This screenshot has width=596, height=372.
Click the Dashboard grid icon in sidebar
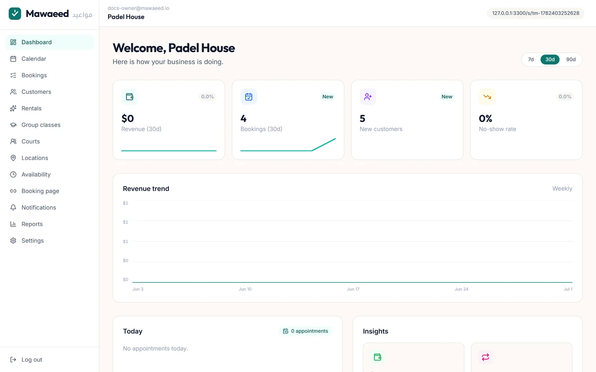point(13,42)
